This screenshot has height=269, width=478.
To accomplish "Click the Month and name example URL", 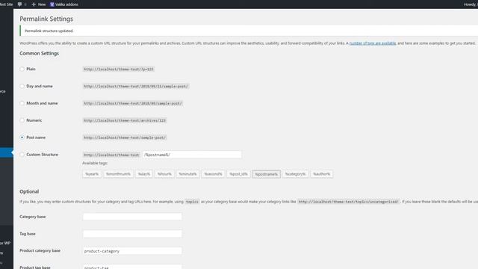I will coord(133,103).
